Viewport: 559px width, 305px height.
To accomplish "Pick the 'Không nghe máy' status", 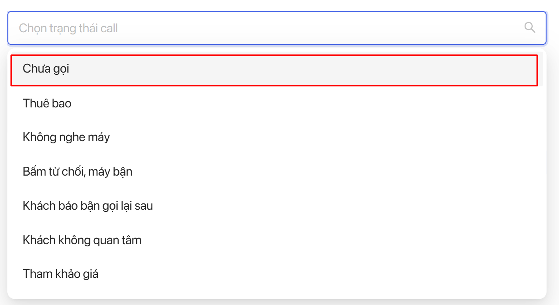I will [277, 137].
